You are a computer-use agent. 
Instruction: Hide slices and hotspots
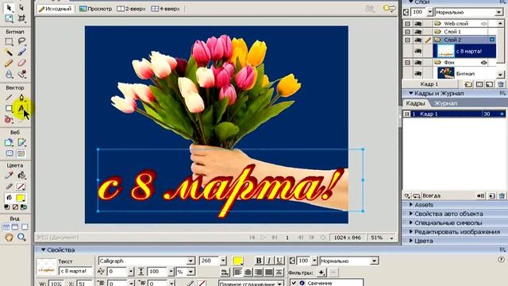[x=10, y=153]
